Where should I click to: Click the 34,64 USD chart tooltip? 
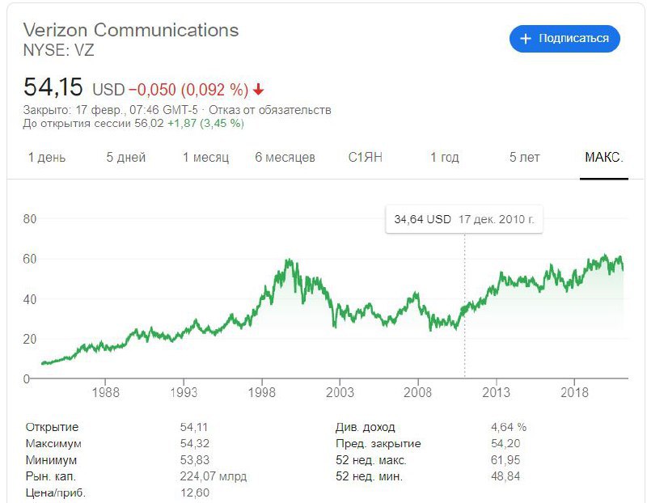pyautogui.click(x=463, y=219)
